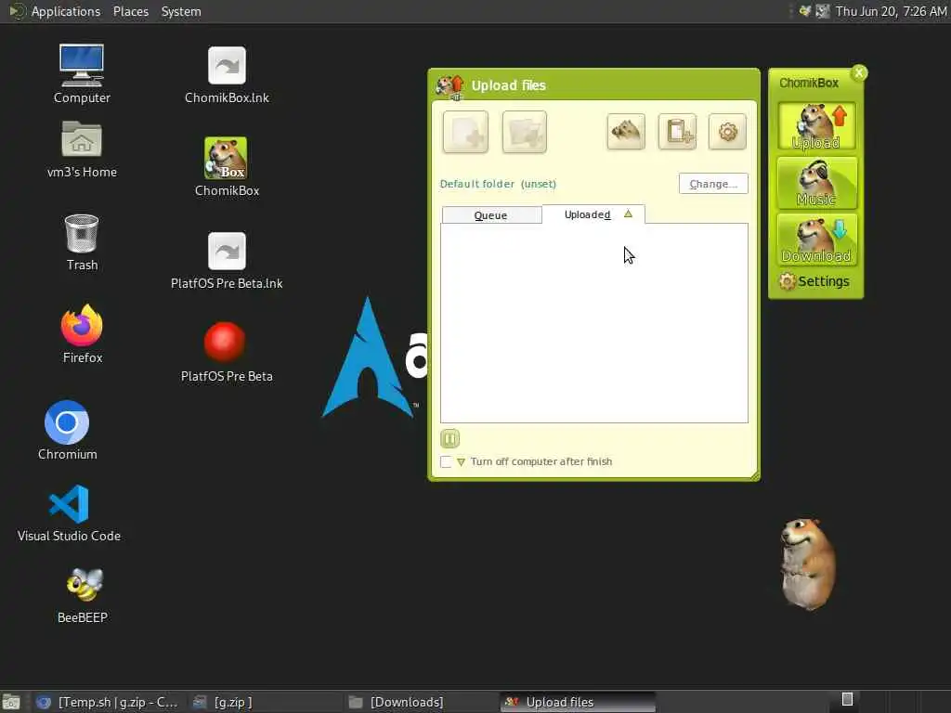Close the ChomikBox side panel
951x713 pixels.
859,72
